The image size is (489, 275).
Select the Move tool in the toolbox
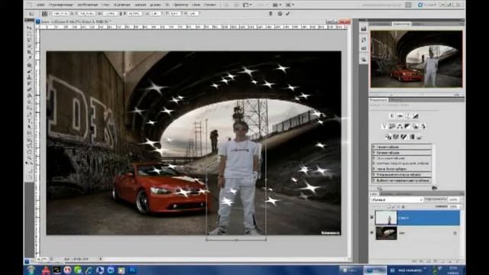click(30, 28)
